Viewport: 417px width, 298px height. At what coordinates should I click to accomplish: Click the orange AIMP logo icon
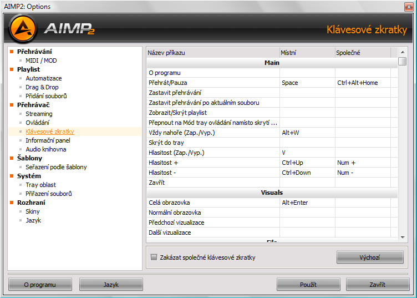(22, 28)
